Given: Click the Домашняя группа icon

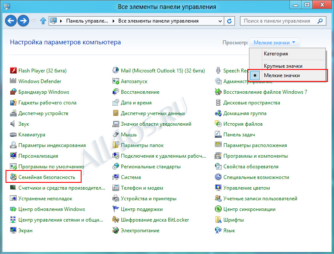Looking at the screenshot, I should [218, 113].
